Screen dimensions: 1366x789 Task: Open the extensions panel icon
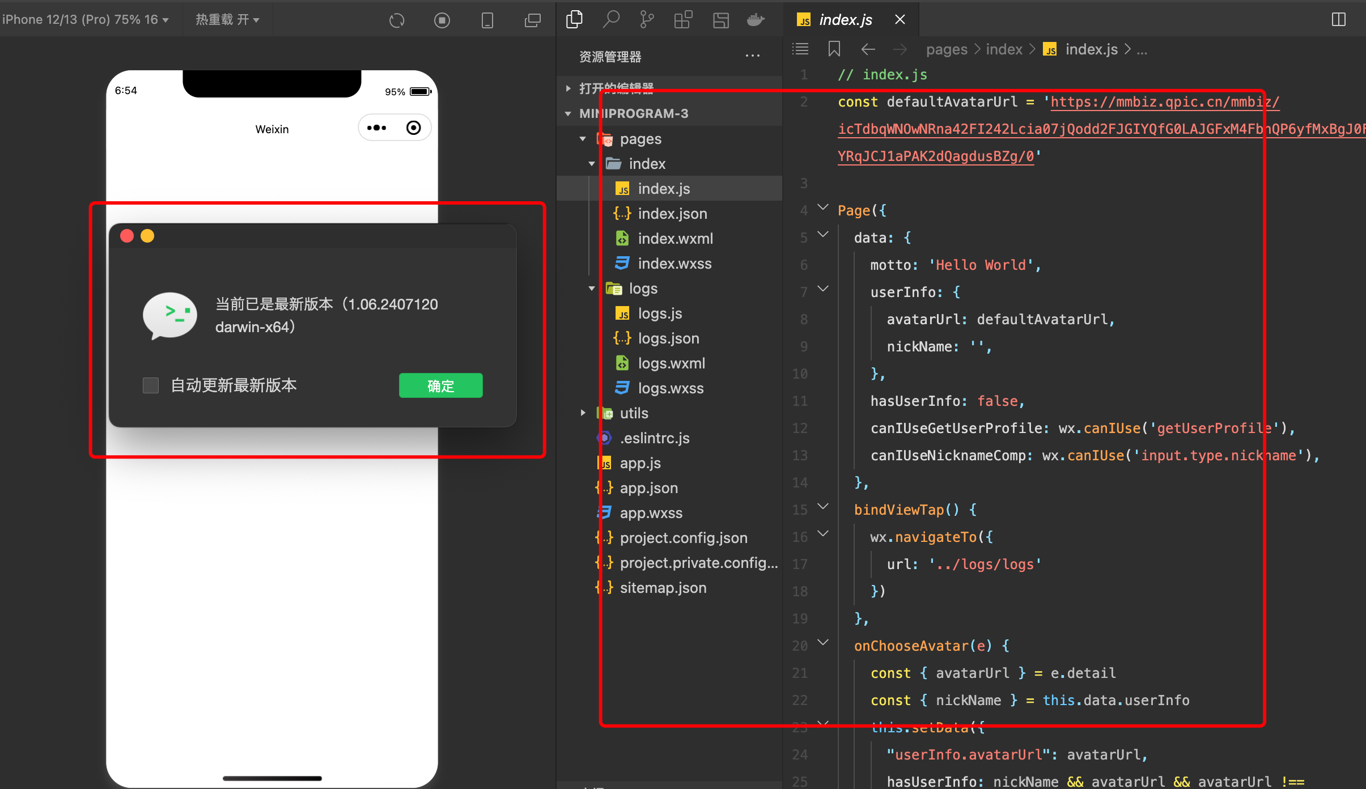pyautogui.click(x=683, y=20)
